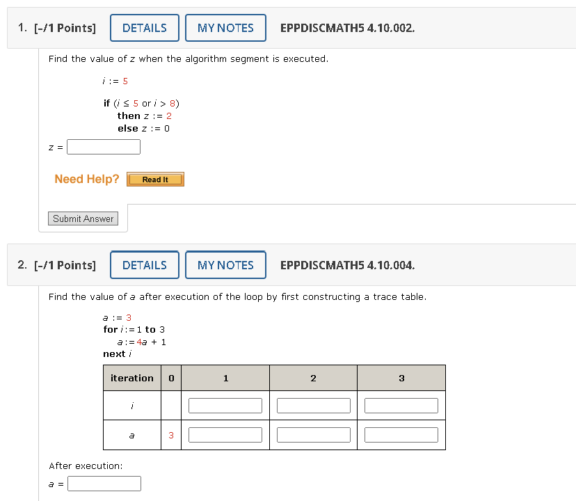Click the Read It help button
The width and height of the screenshot is (576, 501).
click(155, 179)
